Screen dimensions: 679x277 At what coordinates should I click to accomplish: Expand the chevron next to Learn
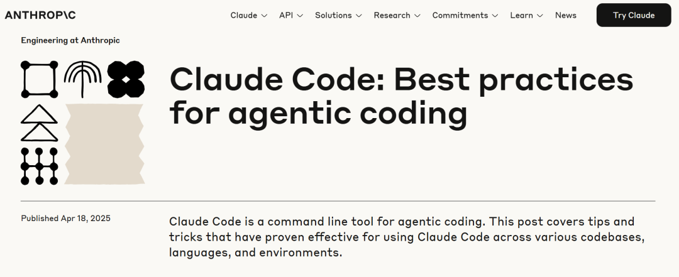pos(540,16)
